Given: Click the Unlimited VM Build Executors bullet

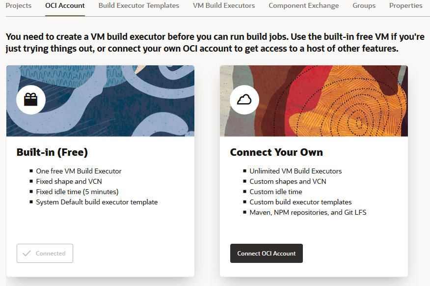Looking at the screenshot, I should (x=296, y=171).
